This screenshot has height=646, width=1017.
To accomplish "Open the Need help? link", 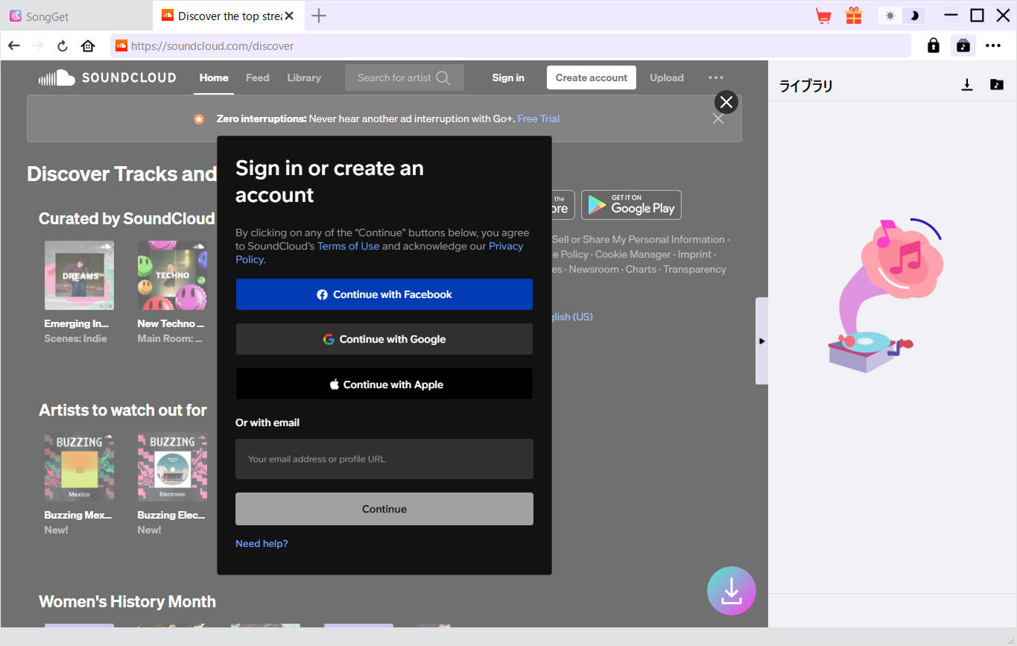I will click(262, 544).
